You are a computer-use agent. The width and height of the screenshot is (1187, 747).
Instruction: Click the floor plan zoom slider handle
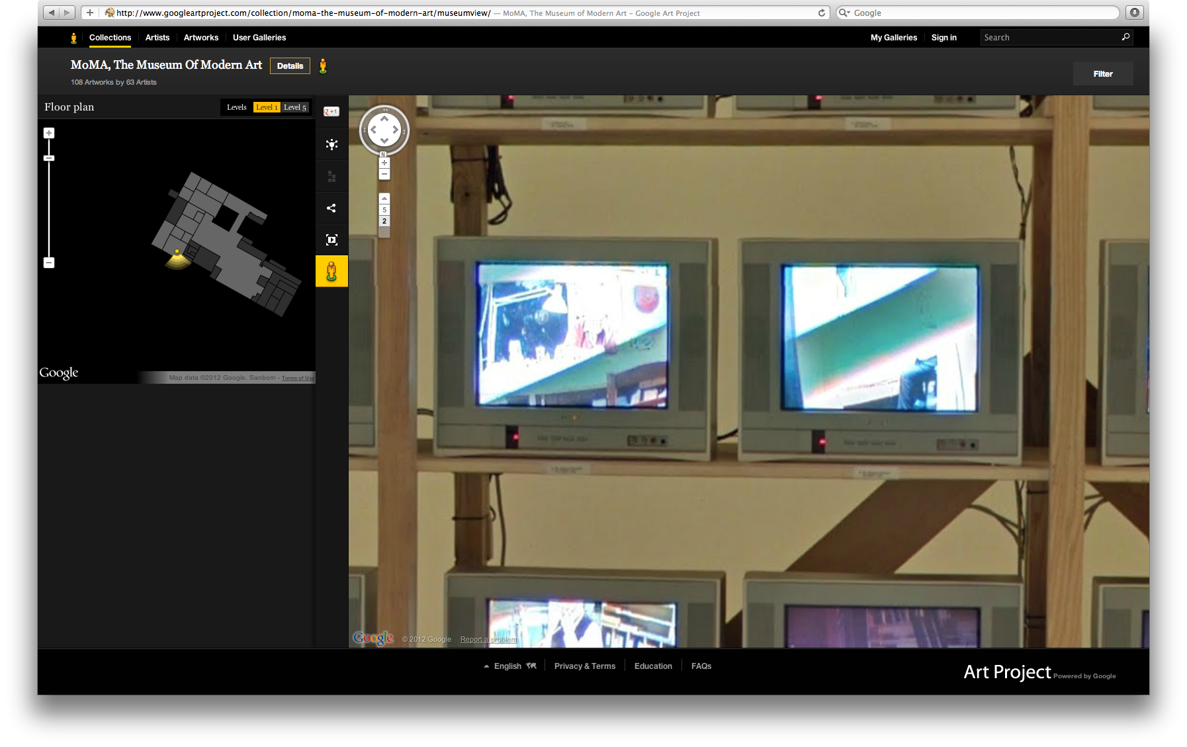click(49, 158)
